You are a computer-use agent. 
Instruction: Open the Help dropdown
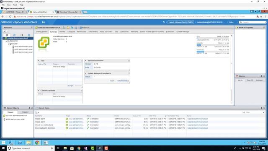pyautogui.click(x=232, y=22)
